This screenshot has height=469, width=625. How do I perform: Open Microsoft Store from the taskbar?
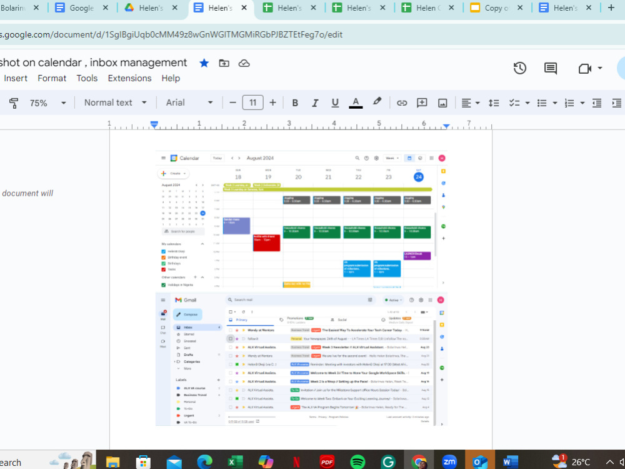tap(144, 462)
